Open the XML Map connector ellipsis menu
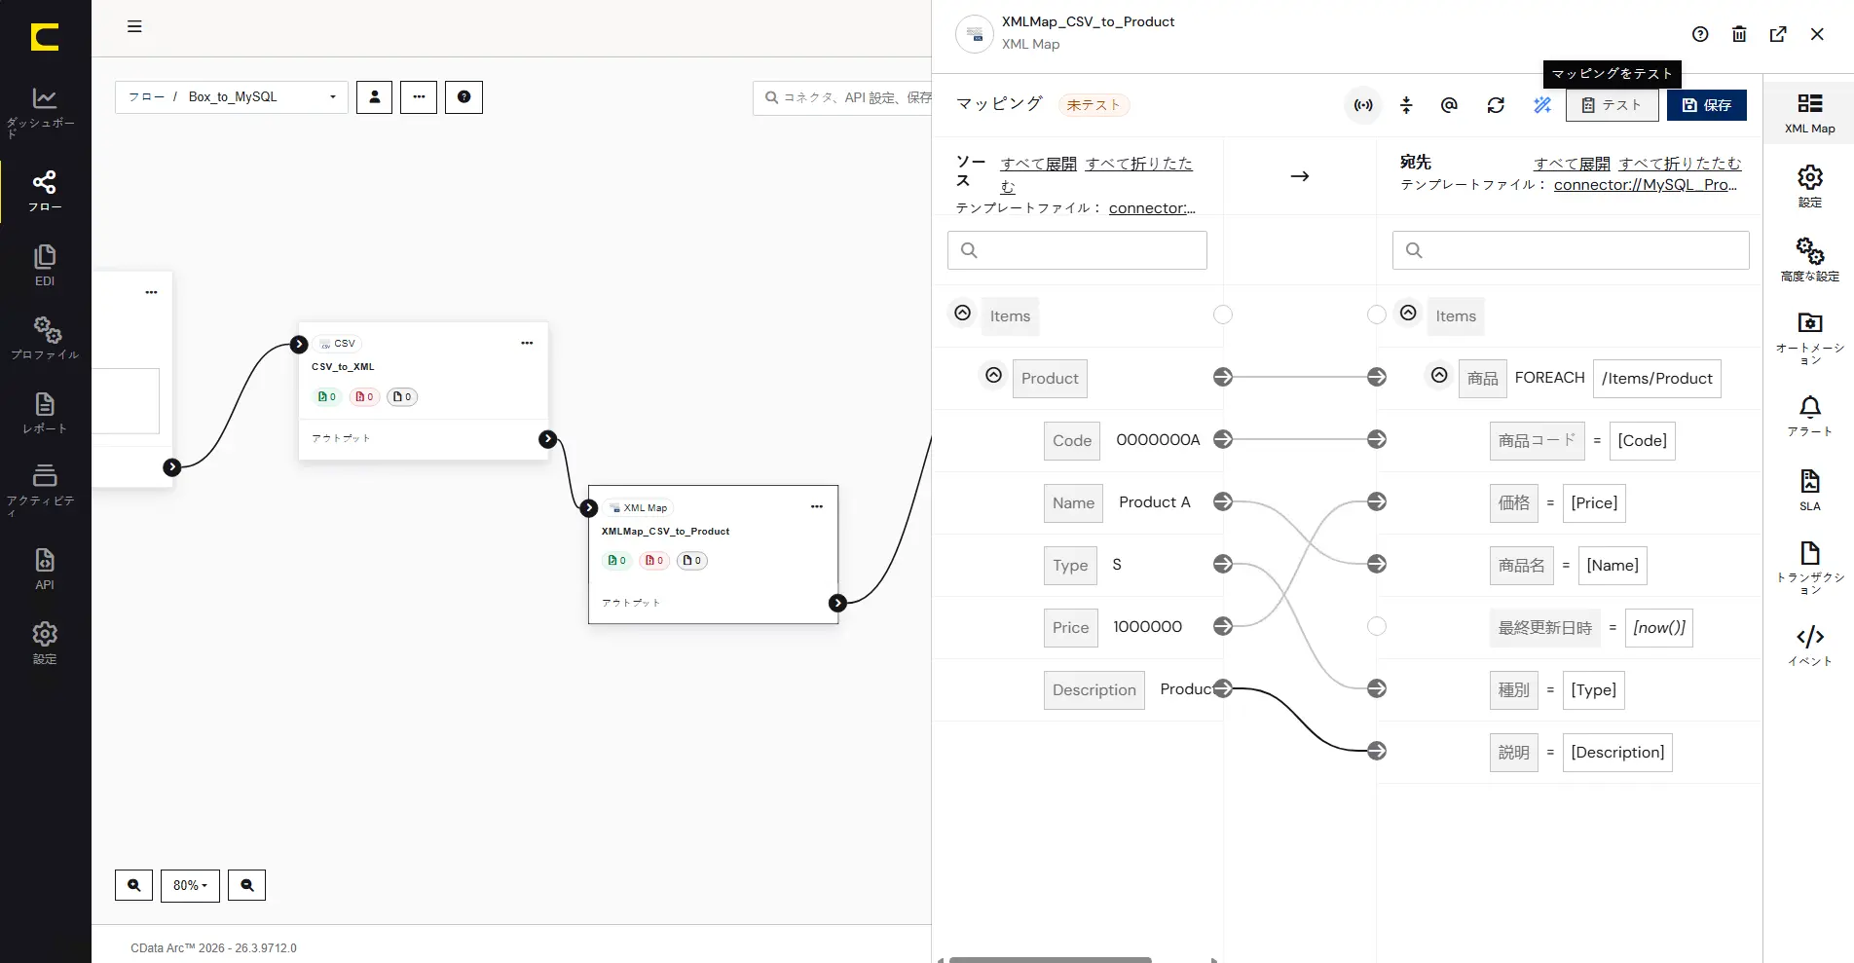The image size is (1854, 963). 817,506
